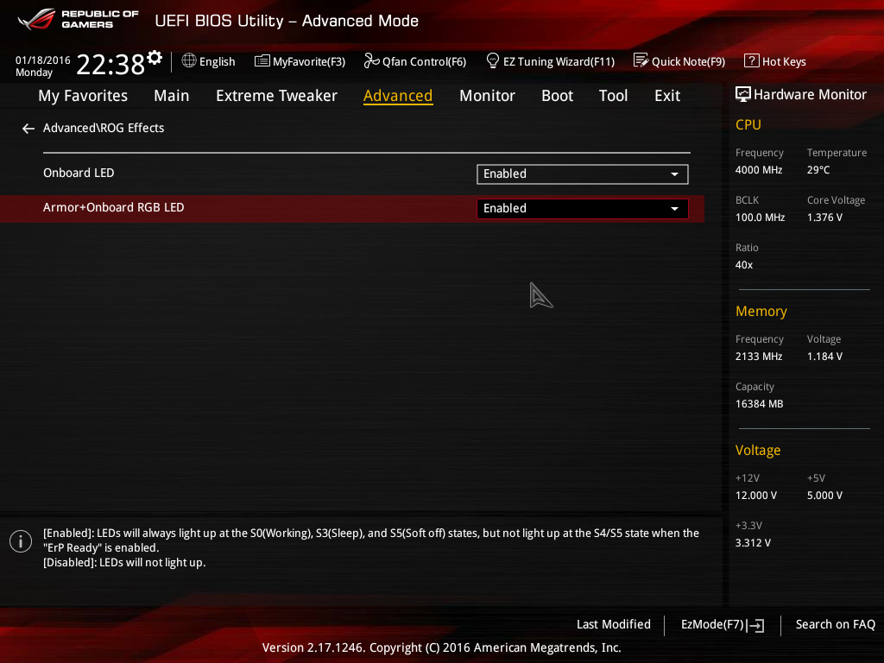Click the CPU heading in Hardware Monitor
Image resolution: width=884 pixels, height=663 pixels.
point(748,124)
